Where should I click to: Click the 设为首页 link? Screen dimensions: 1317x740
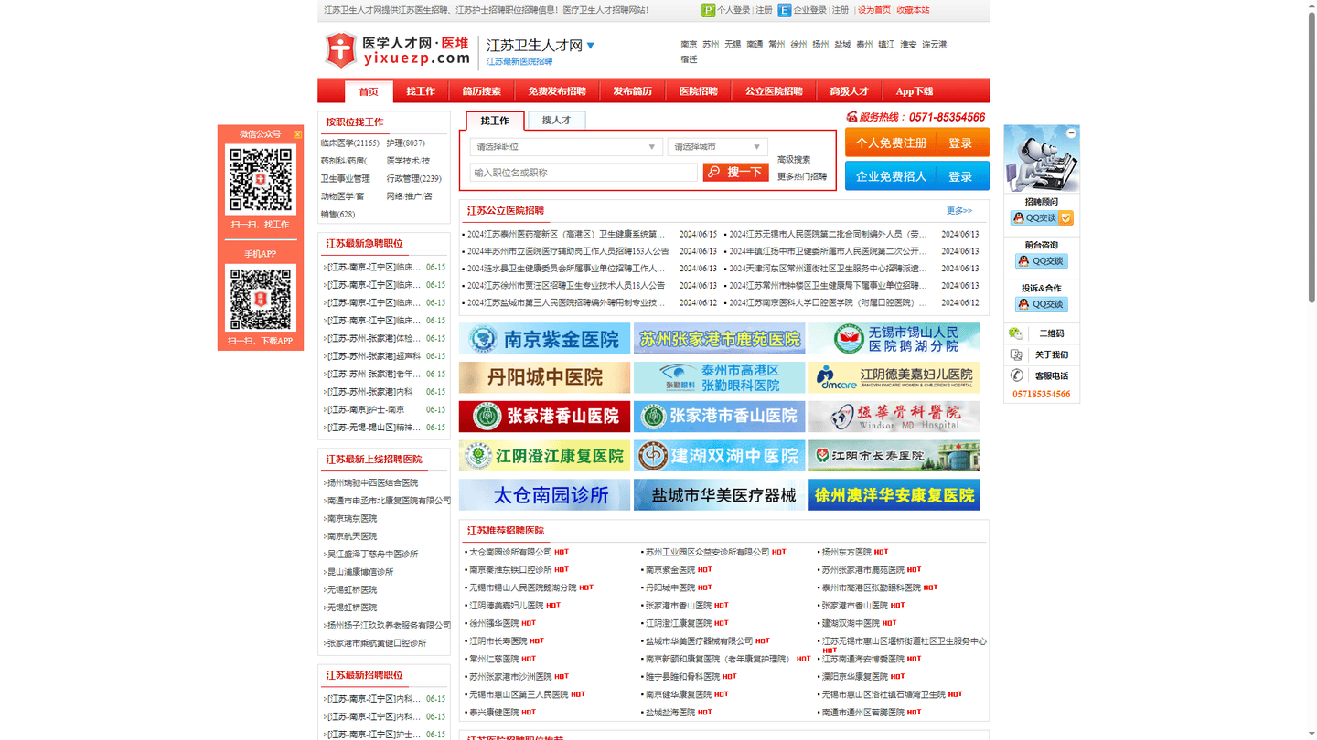coord(874,10)
